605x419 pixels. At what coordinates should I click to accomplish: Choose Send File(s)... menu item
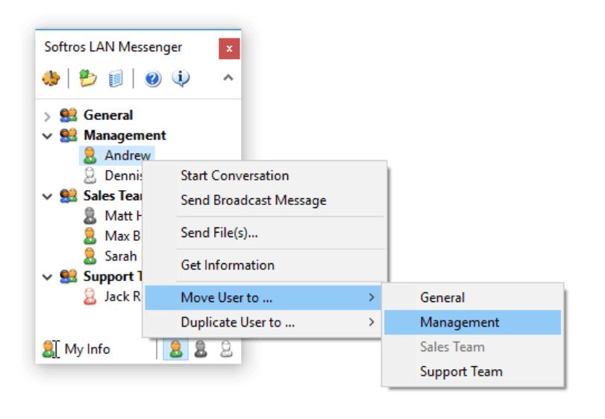[x=219, y=233]
